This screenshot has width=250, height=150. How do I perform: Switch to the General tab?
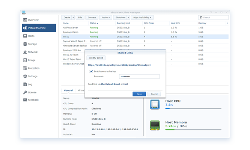click(68, 90)
